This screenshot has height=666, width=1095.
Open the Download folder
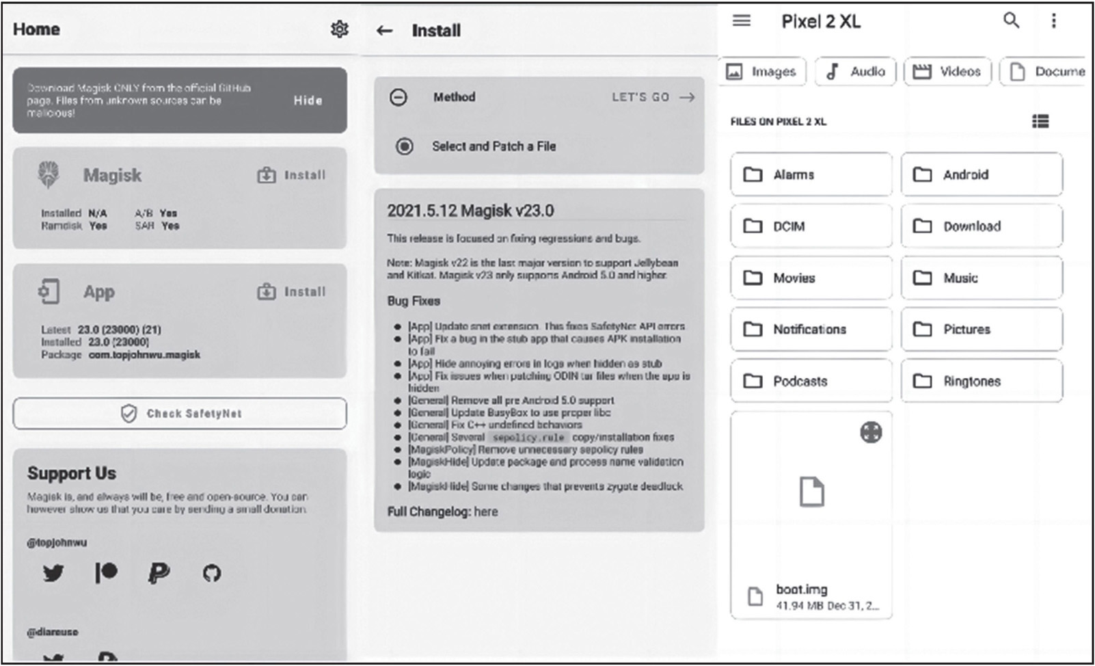(982, 226)
